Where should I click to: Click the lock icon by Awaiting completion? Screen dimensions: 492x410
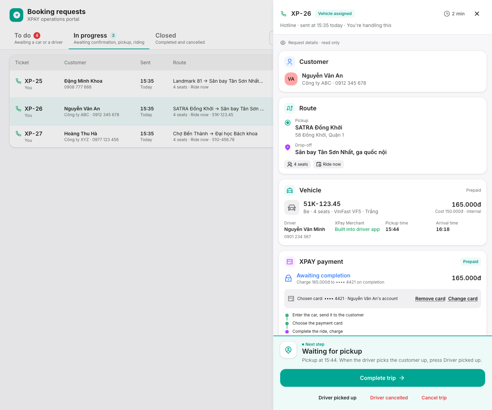coord(288,278)
